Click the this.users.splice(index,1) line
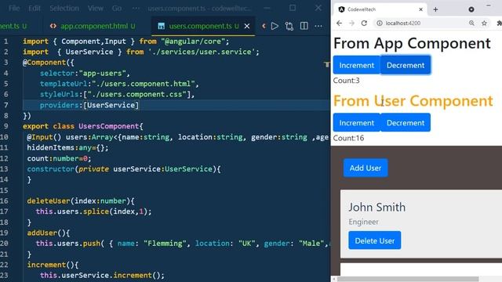Screen dimensions: 502x282 coord(93,211)
